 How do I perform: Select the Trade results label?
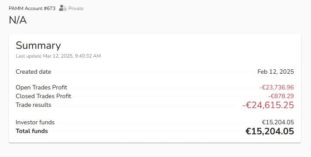point(33,105)
